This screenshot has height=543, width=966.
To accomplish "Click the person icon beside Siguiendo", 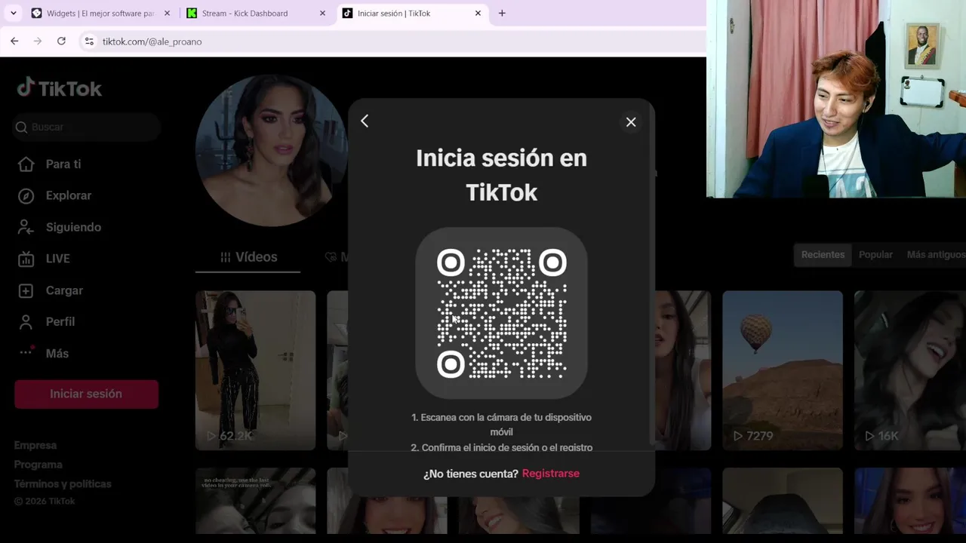I will tap(26, 227).
